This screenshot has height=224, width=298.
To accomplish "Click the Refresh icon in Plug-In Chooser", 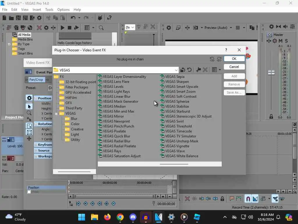I will (189, 70).
